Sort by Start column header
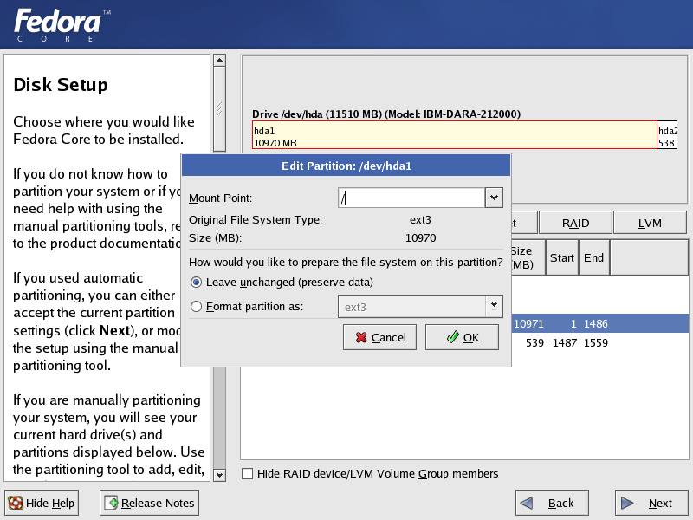 coord(561,257)
